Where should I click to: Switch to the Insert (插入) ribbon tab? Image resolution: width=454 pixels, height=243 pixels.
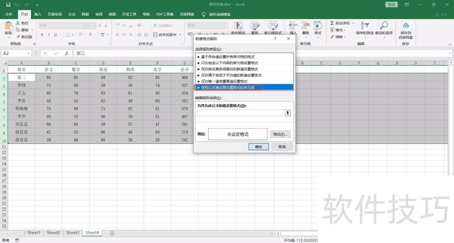coord(37,14)
